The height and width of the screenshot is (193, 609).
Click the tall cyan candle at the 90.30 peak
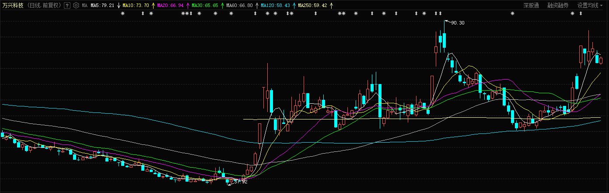(x=444, y=40)
